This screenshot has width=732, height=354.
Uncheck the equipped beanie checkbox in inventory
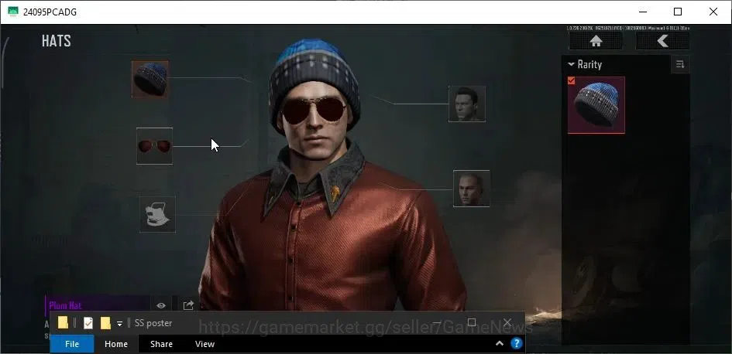(x=572, y=80)
